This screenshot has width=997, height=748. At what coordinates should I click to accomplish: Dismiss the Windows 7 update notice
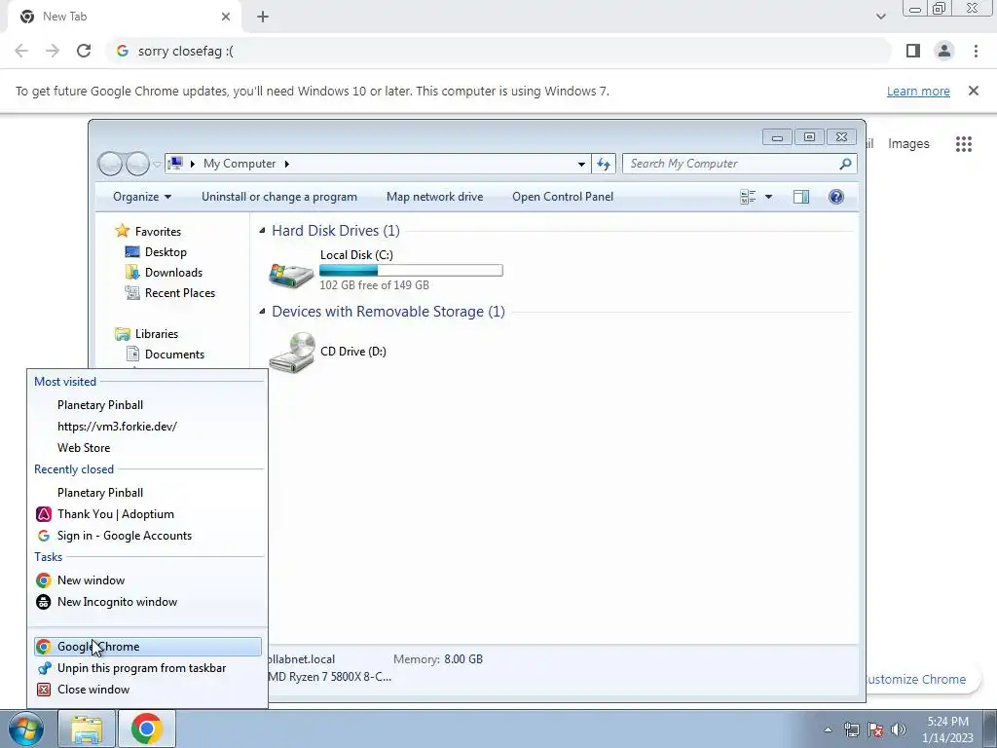point(974,91)
